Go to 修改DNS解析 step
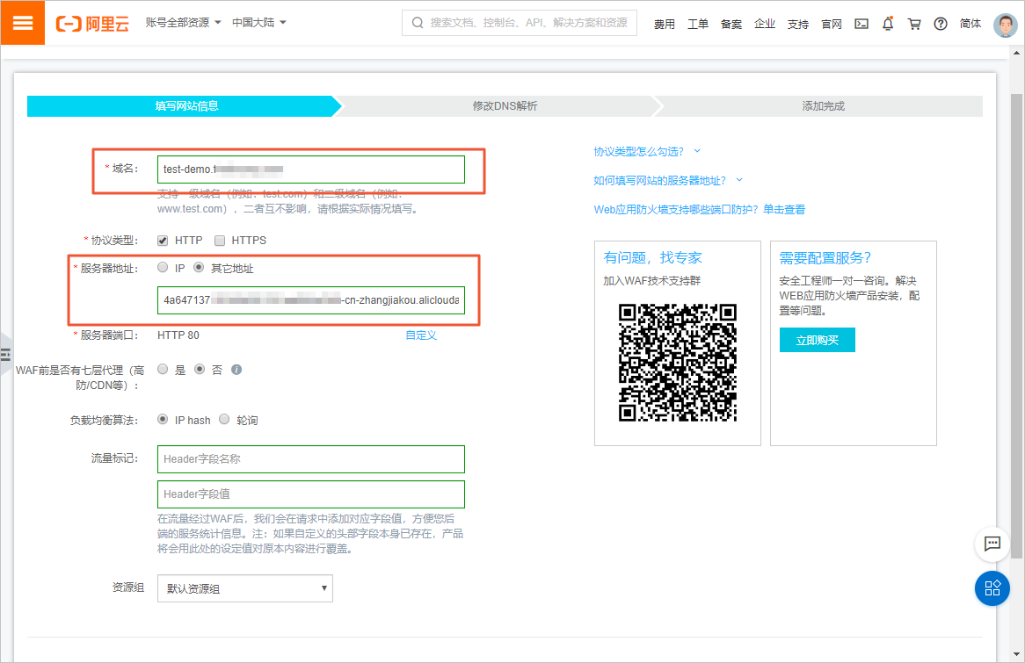 point(505,106)
